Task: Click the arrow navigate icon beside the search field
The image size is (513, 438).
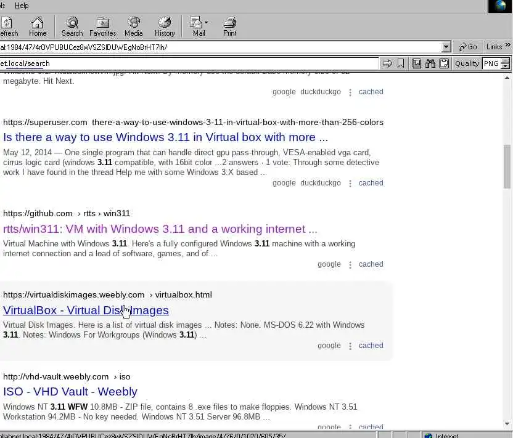Action: [387, 63]
